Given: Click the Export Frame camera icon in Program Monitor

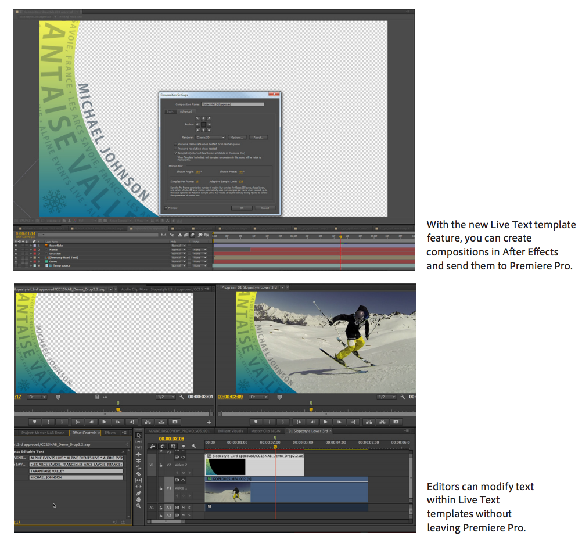Looking at the screenshot, I should click(396, 422).
